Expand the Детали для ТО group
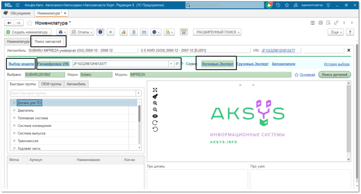361x194 pixels. pyautogui.click(x=14, y=103)
